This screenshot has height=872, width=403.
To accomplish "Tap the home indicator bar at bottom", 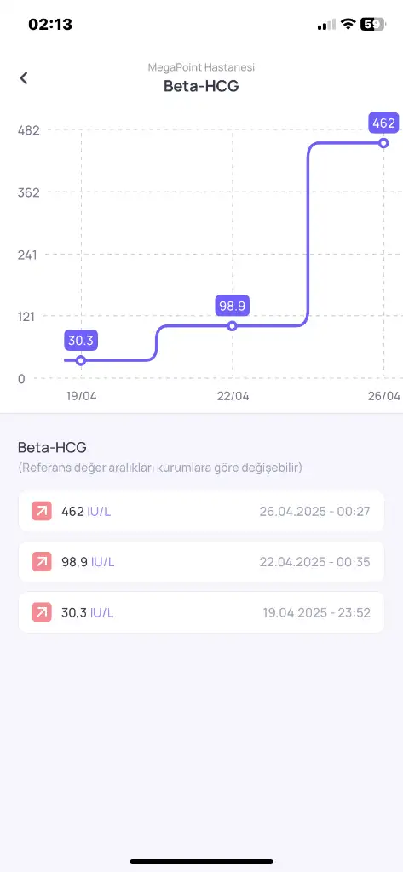I will tap(201, 862).
